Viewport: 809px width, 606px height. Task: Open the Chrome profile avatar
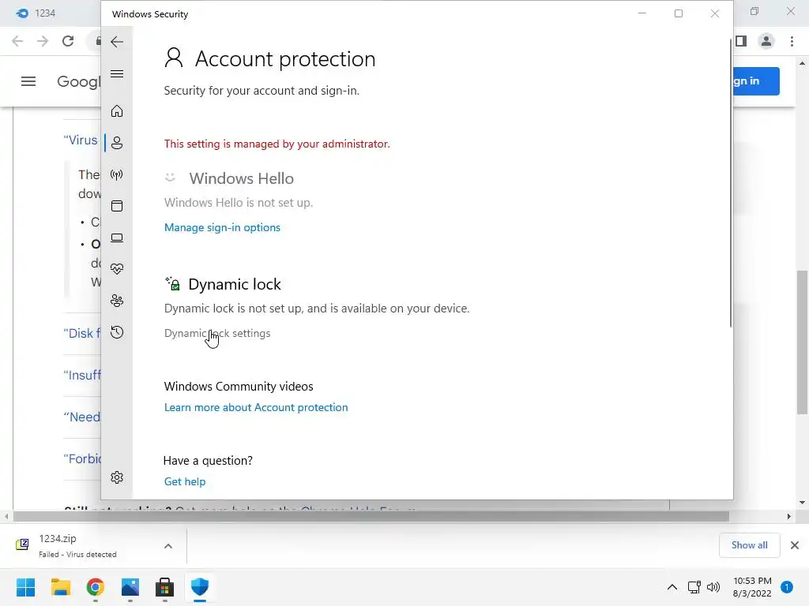pos(766,41)
